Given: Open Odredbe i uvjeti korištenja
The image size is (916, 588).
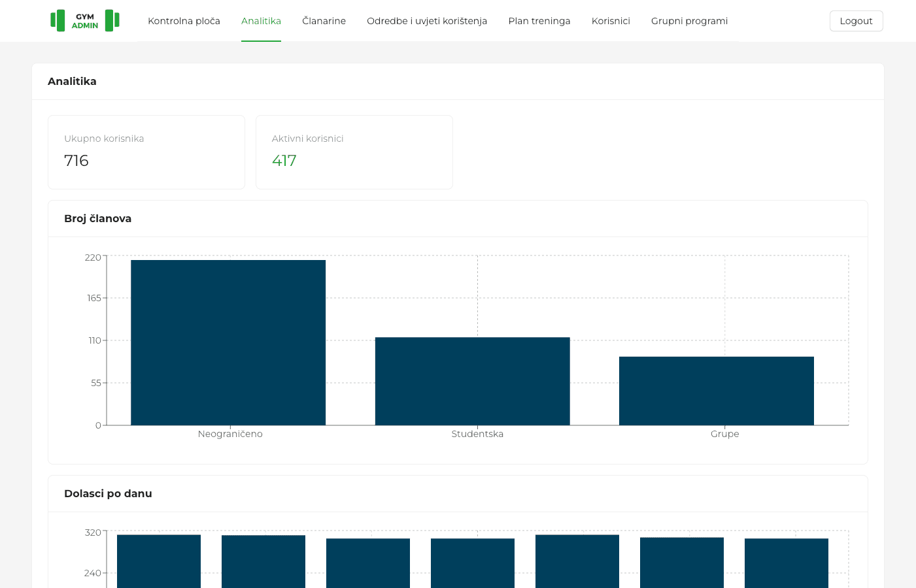Looking at the screenshot, I should (x=427, y=21).
